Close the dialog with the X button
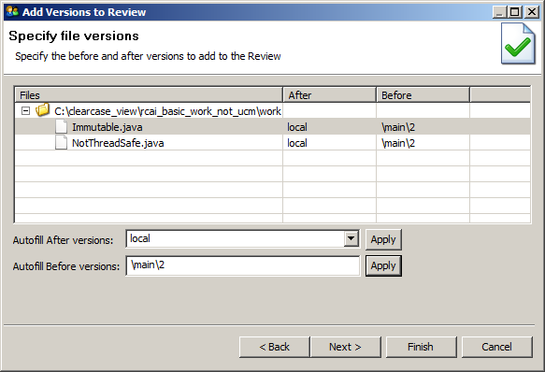Viewport: 545px width, 372px height. 532,12
